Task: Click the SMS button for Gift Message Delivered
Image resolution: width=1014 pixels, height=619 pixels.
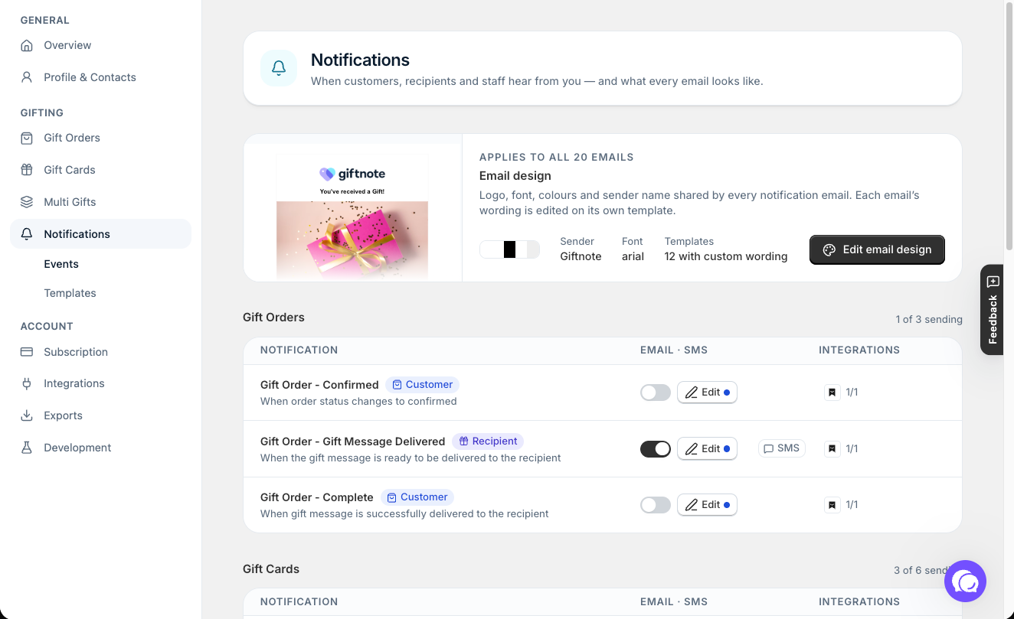Action: point(781,448)
